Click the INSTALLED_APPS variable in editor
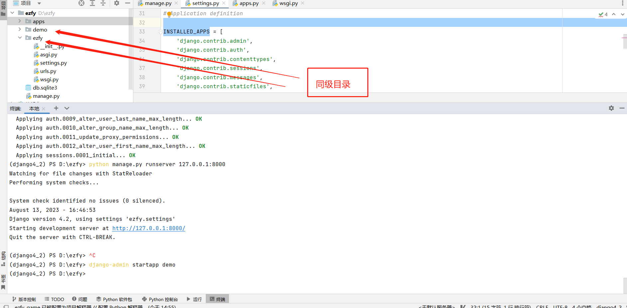Screen dimensions: 627x308 [x=186, y=31]
